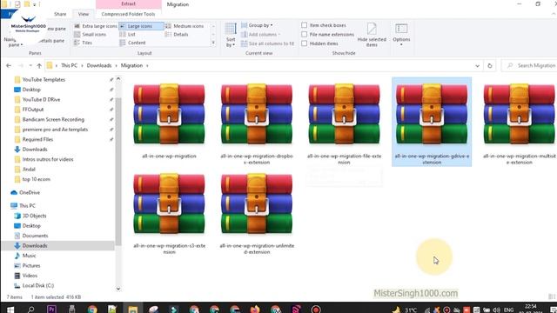The image size is (557, 313).
Task: Switch to List layout
Action: pos(128,35)
